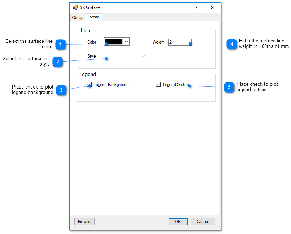Expand the Style dropdown arrow
Screen dimensions: 291x234
click(143, 56)
